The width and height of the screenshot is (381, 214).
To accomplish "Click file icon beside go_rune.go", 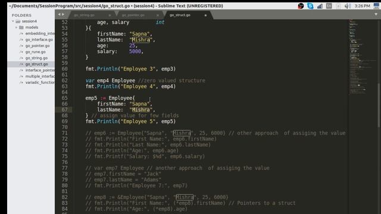I will [21, 52].
